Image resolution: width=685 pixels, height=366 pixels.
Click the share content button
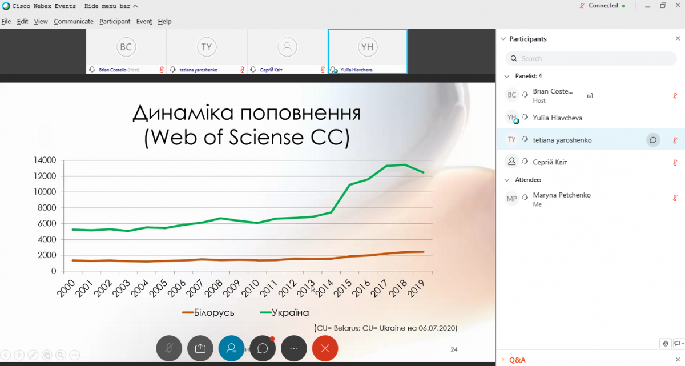click(x=200, y=348)
